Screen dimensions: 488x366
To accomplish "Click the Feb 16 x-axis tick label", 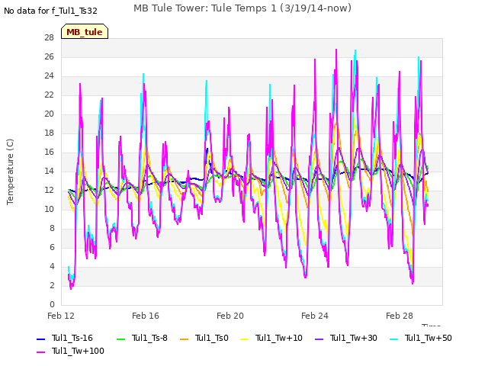I will click(146, 316).
